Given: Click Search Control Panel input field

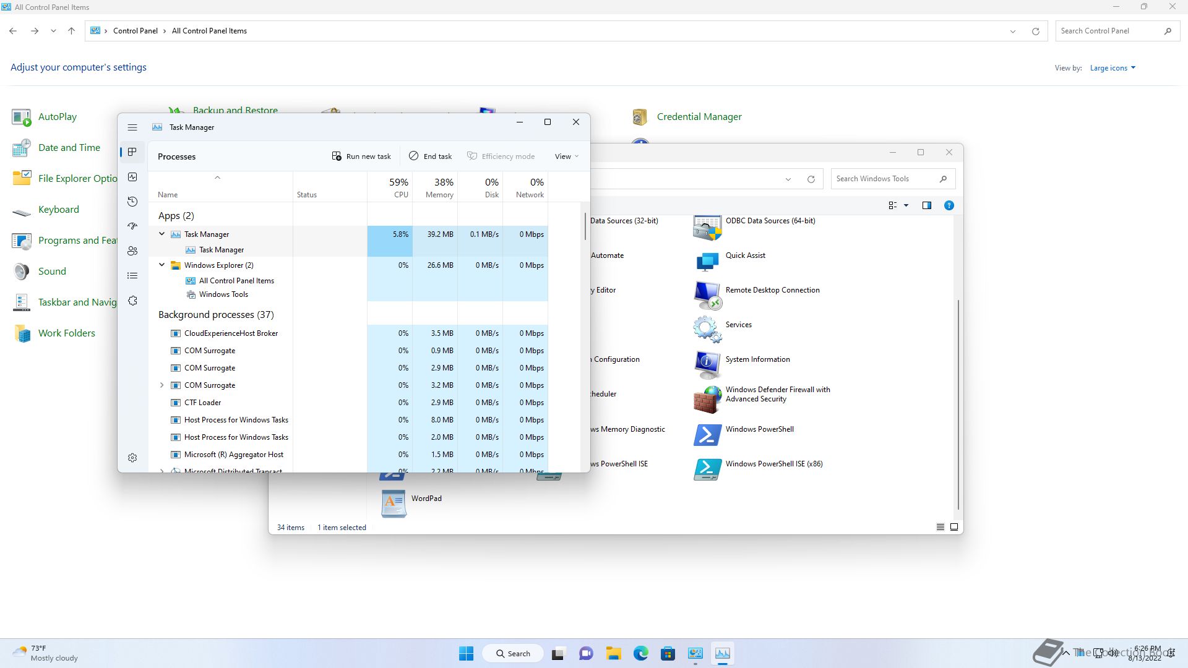Looking at the screenshot, I should tap(1116, 31).
